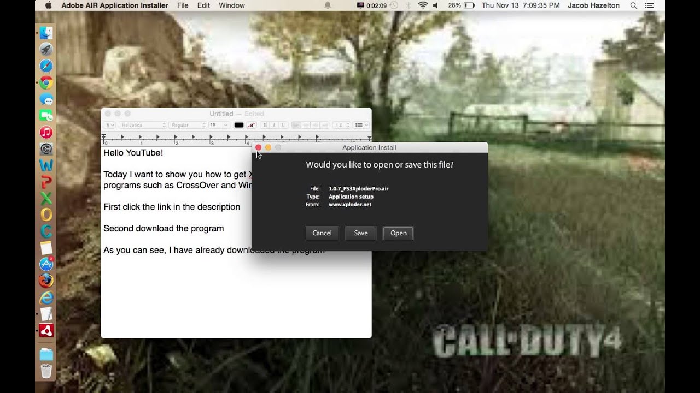
Task: Open Launchpad rocket icon in dock
Action: coord(46,49)
